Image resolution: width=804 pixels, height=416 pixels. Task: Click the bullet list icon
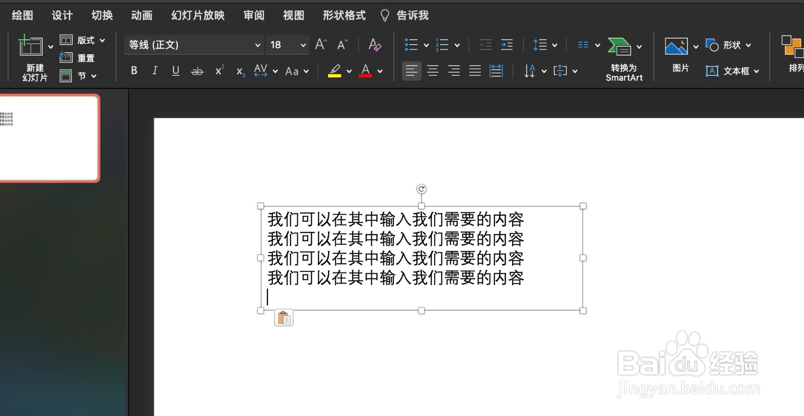click(411, 45)
